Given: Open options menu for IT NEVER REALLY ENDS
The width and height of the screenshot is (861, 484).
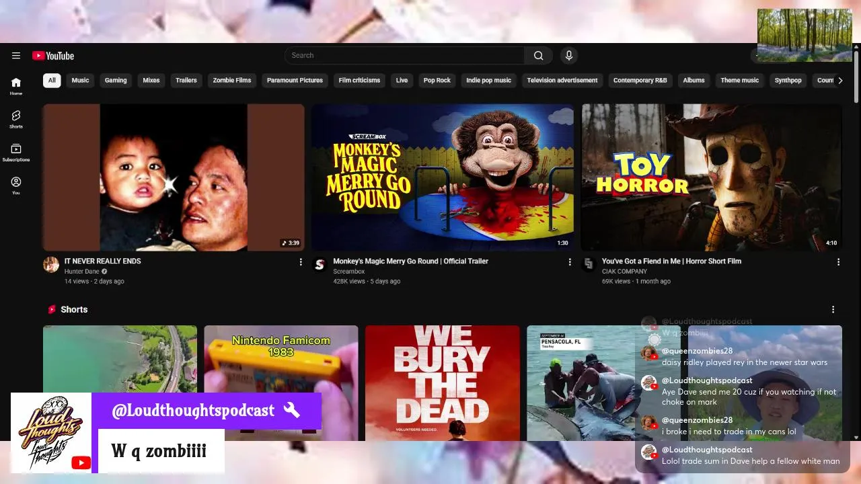Looking at the screenshot, I should (301, 262).
